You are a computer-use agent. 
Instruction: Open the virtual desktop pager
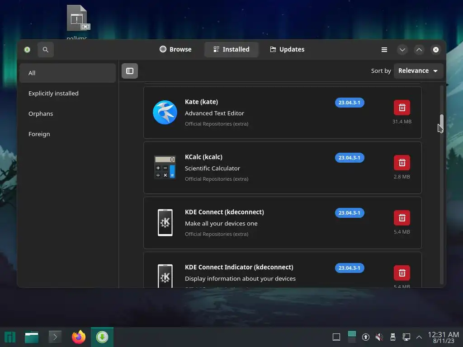[x=352, y=337]
